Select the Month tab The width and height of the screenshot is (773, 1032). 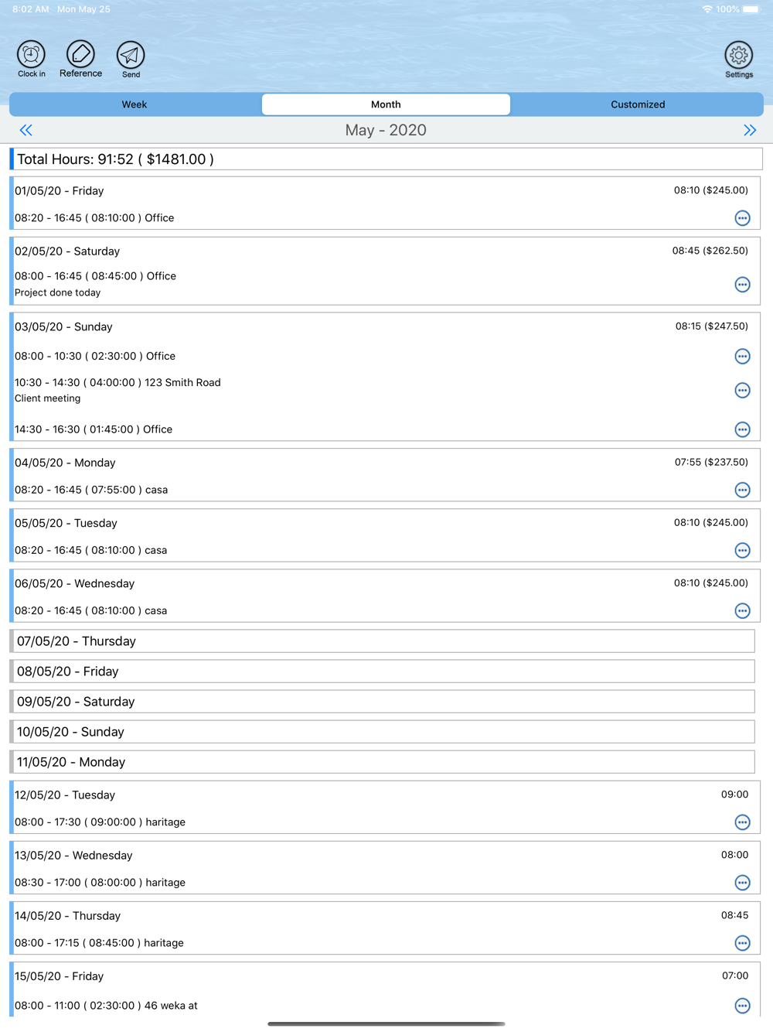click(x=386, y=104)
